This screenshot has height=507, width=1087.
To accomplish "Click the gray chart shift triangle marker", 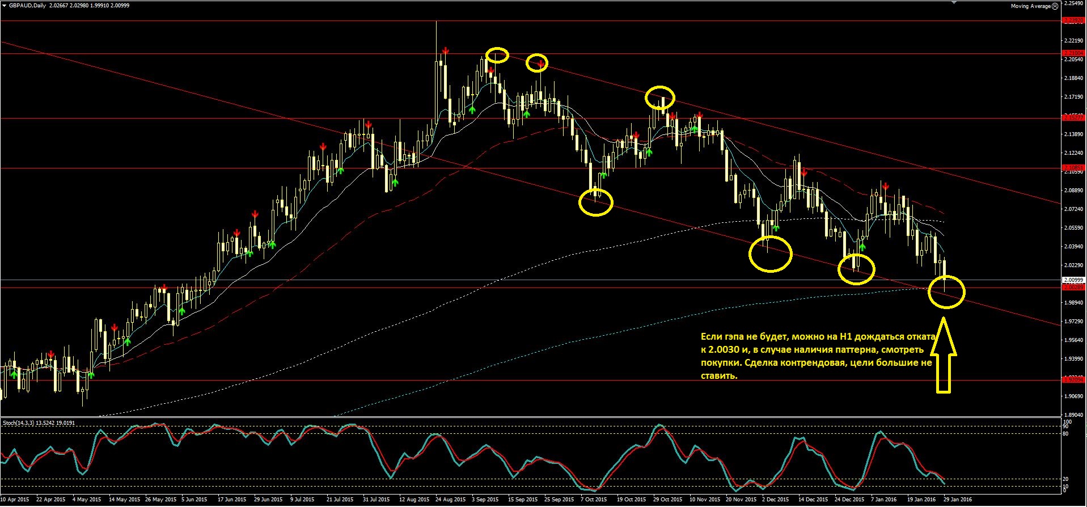I will (x=955, y=2).
